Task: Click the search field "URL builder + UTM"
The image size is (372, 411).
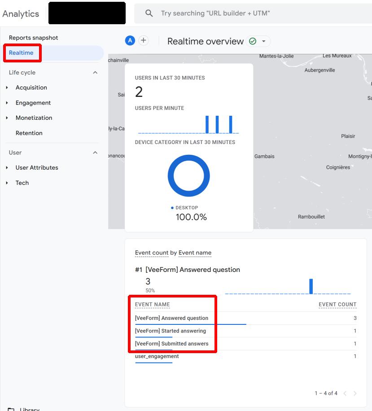Action: pyautogui.click(x=253, y=13)
